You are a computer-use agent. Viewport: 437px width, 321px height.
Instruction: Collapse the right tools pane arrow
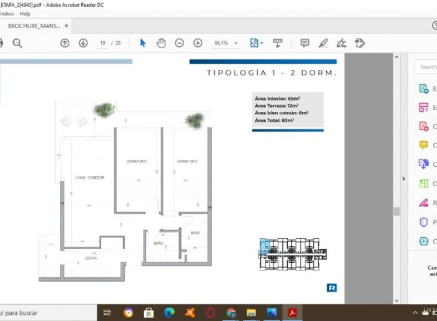(404, 179)
